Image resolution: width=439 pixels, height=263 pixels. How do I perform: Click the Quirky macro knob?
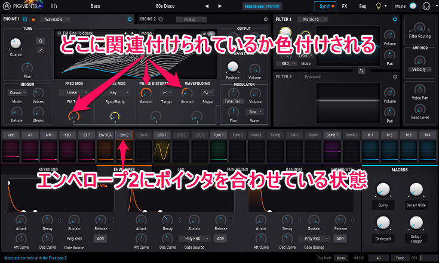click(383, 190)
